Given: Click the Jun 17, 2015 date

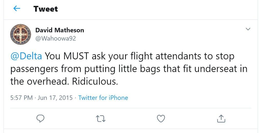Looking at the screenshot, I should [55, 98].
